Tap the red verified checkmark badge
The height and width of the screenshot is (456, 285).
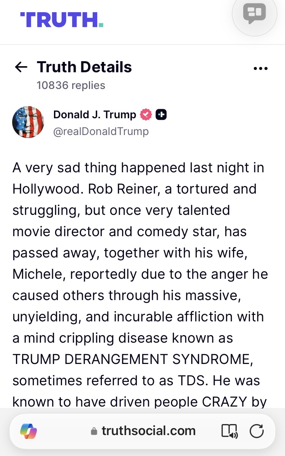pyautogui.click(x=146, y=114)
